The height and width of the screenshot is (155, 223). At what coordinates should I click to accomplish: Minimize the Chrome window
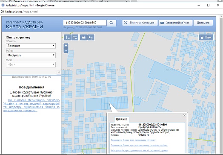[199, 5]
